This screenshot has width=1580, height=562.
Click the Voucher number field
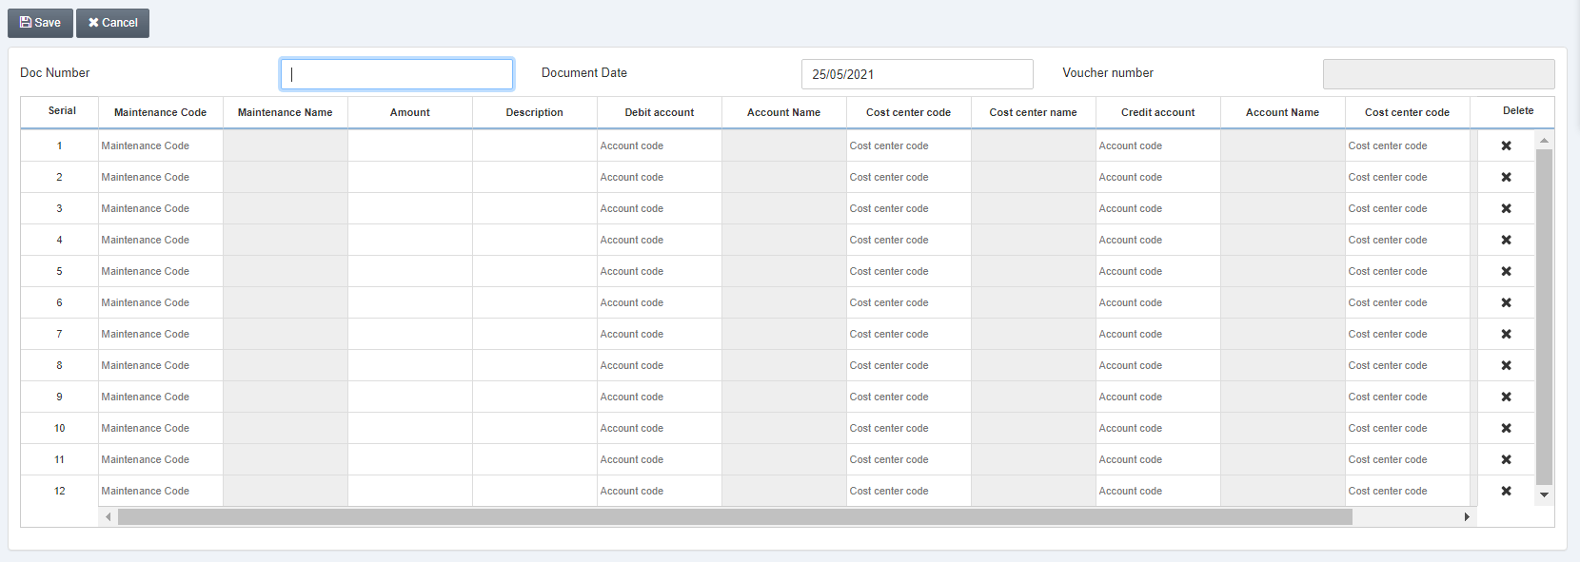point(1438,74)
